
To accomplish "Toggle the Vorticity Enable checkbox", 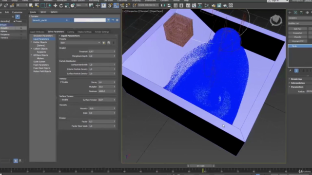I will [61, 82].
